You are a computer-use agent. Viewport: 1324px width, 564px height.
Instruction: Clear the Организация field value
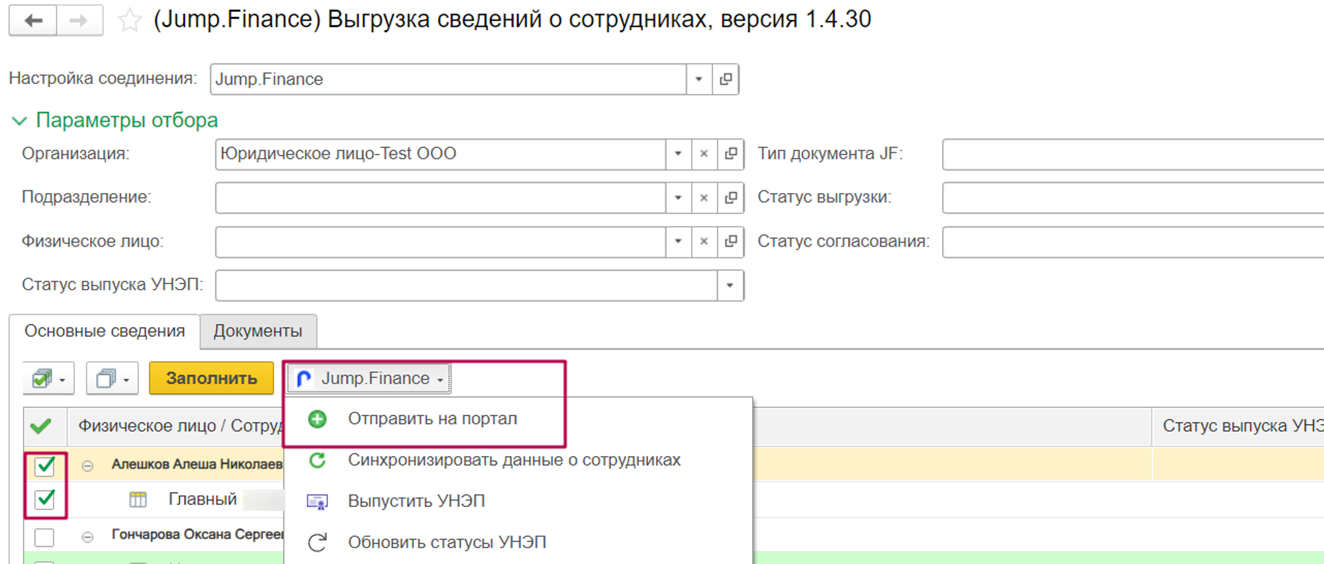coord(704,154)
